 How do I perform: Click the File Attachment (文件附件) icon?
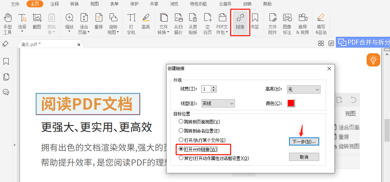(272, 24)
